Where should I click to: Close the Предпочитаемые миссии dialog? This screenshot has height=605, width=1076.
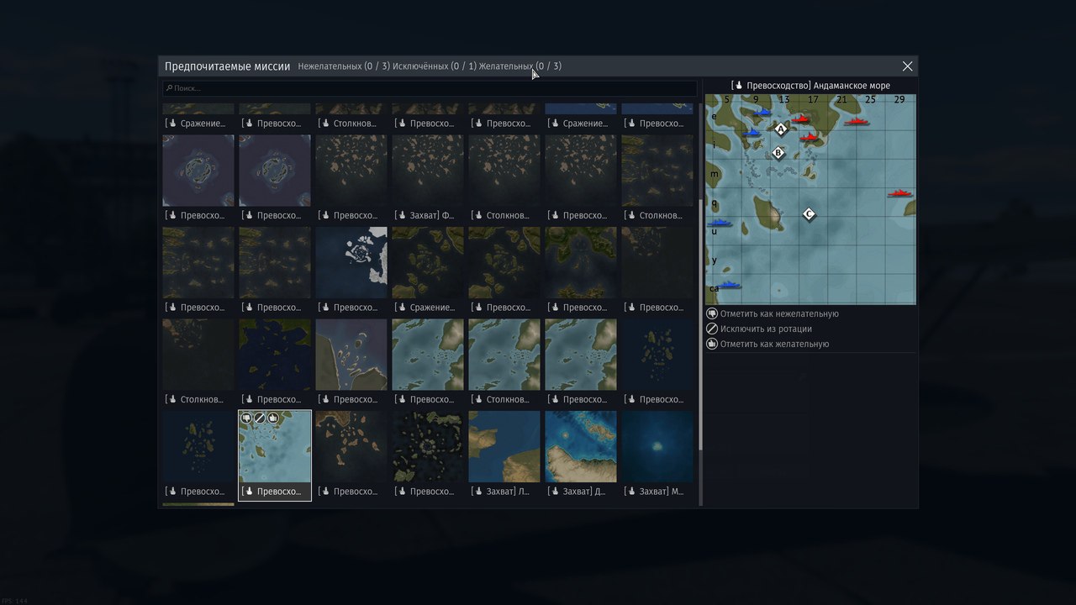[x=907, y=66]
